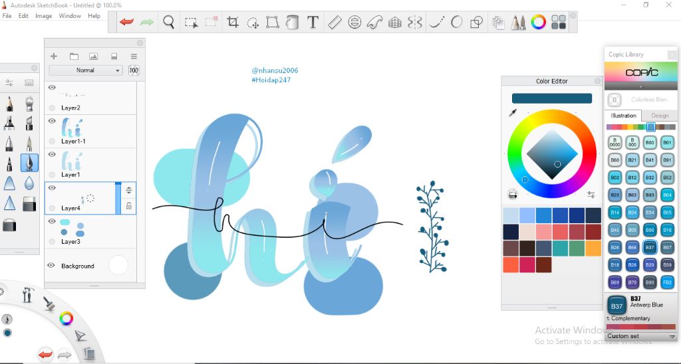Image resolution: width=681 pixels, height=364 pixels.
Task: Toggle the Layer Editor from toolbar
Action: click(x=498, y=22)
